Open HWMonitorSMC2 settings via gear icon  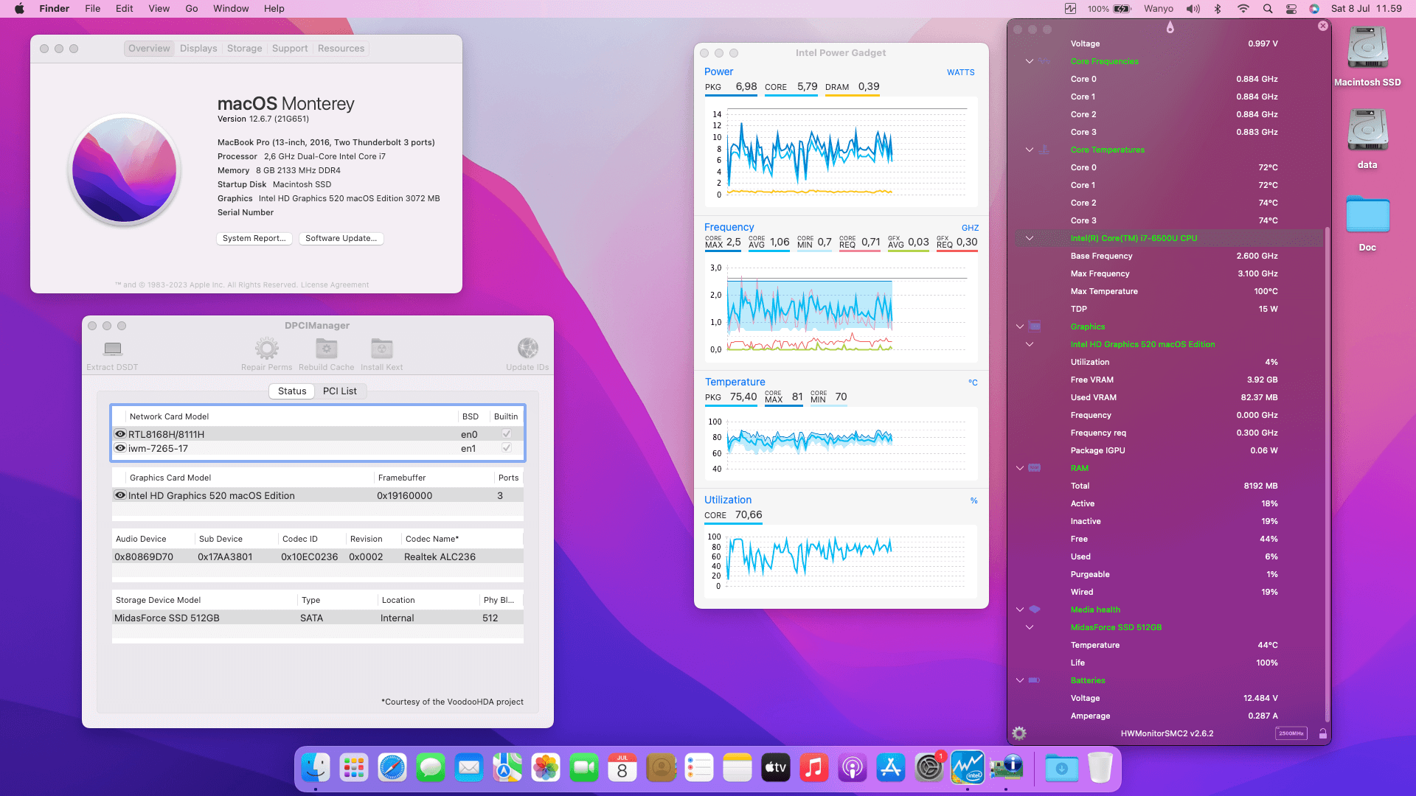pos(1019,733)
